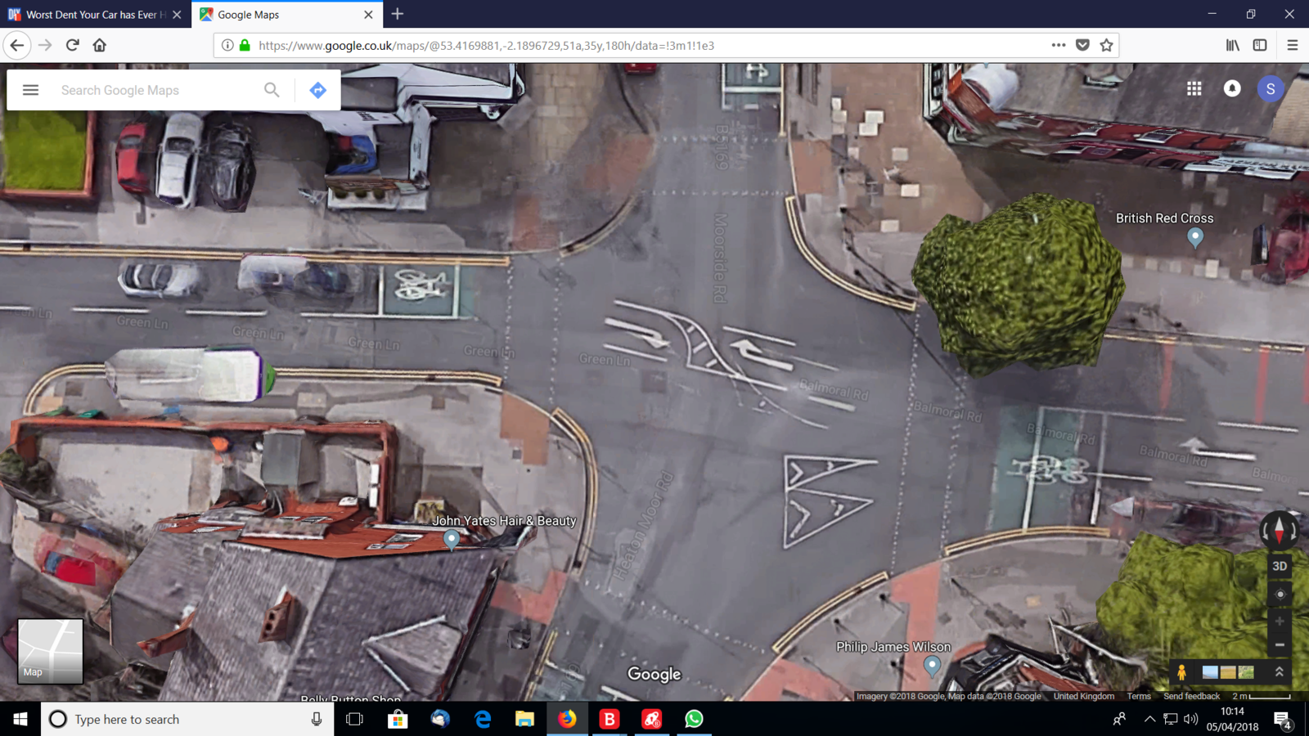Open the Terms link
Viewport: 1309px width, 736px height.
(x=1138, y=697)
